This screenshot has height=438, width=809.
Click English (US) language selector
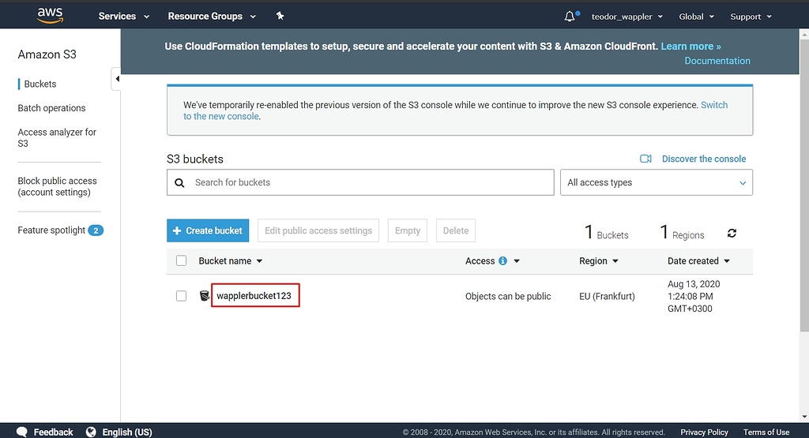click(x=127, y=432)
